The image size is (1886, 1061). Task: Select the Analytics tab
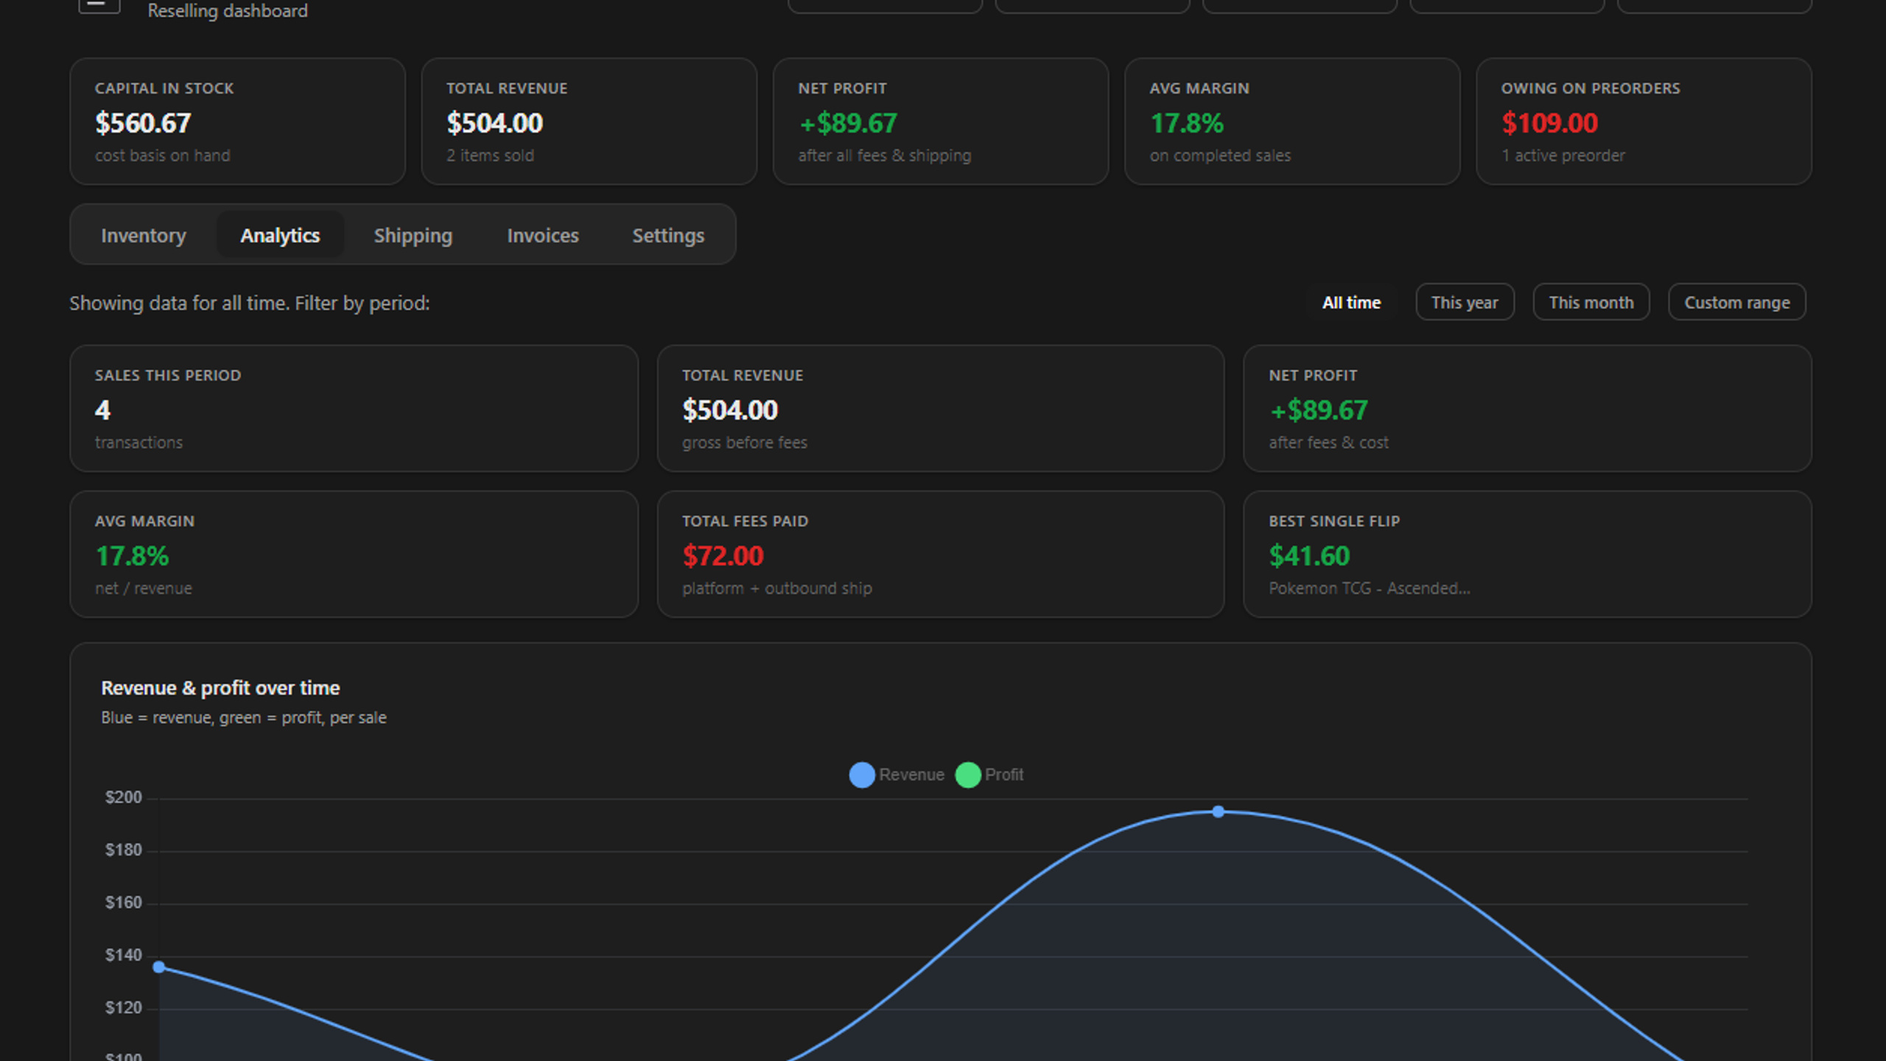(x=280, y=235)
